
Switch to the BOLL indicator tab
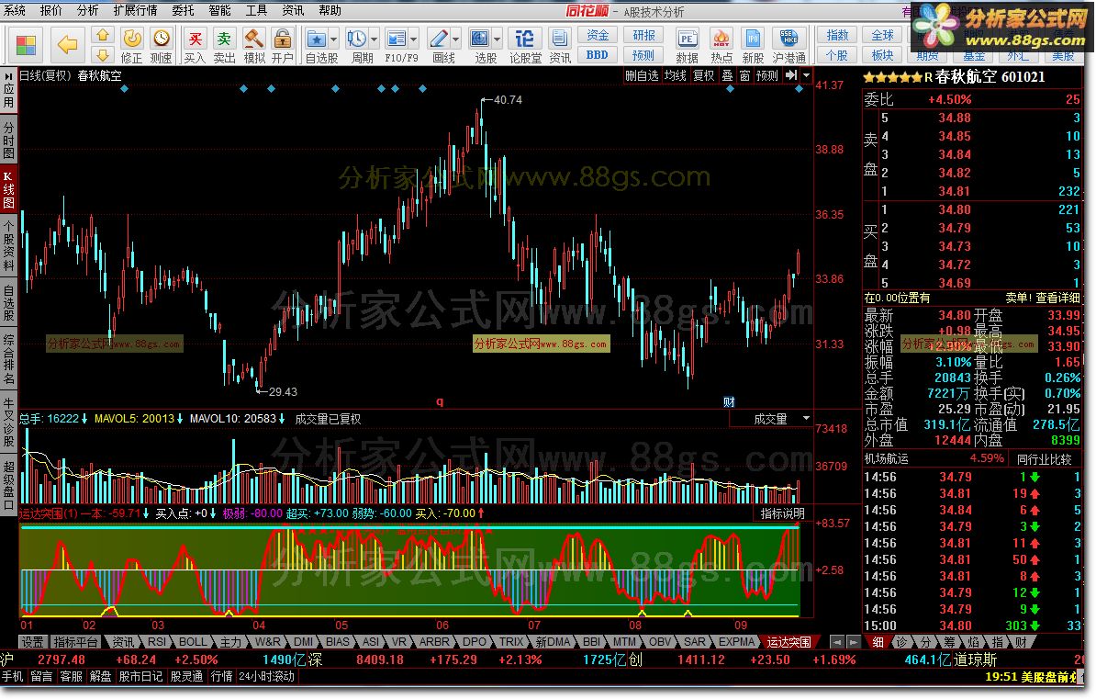pyautogui.click(x=193, y=642)
